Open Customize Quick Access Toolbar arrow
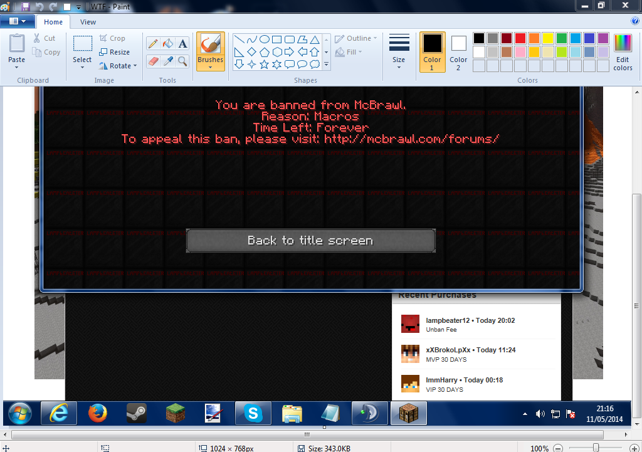This screenshot has width=642, height=452. click(78, 7)
